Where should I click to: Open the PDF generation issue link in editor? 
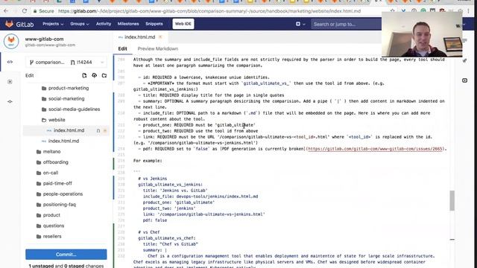coord(375,149)
